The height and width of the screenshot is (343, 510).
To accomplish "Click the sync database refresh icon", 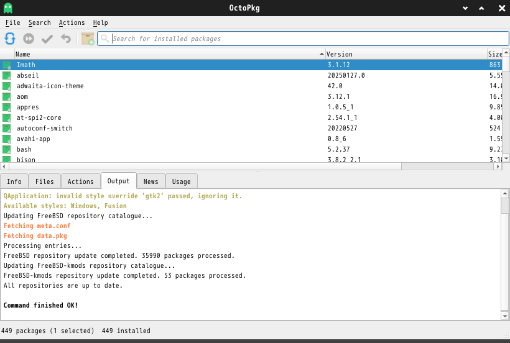I will click(x=10, y=39).
